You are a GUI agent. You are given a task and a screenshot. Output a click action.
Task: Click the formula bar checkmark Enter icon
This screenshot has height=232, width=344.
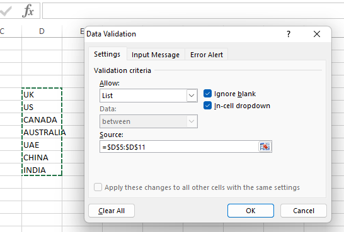pos(6,11)
